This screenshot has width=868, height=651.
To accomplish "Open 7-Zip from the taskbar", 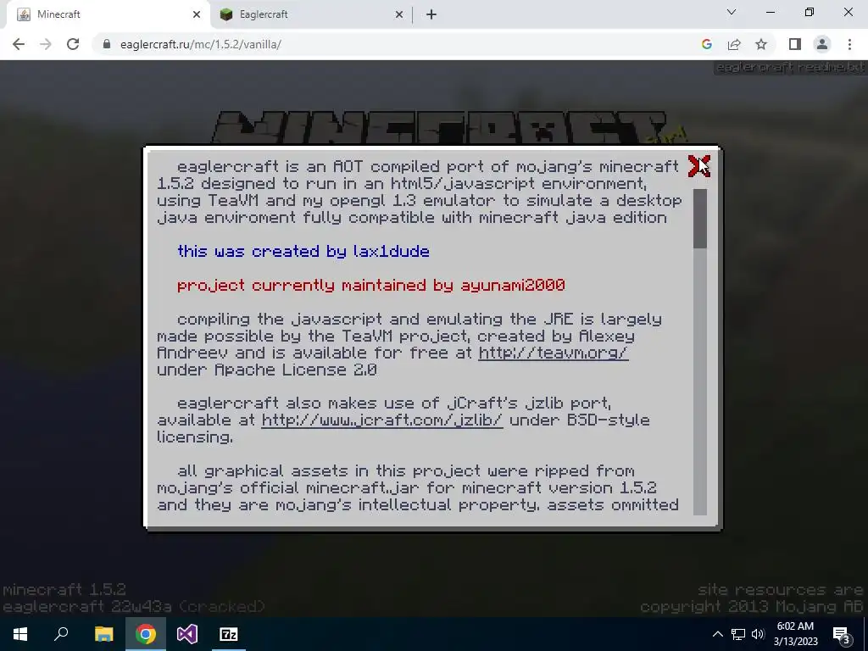I will 229,634.
